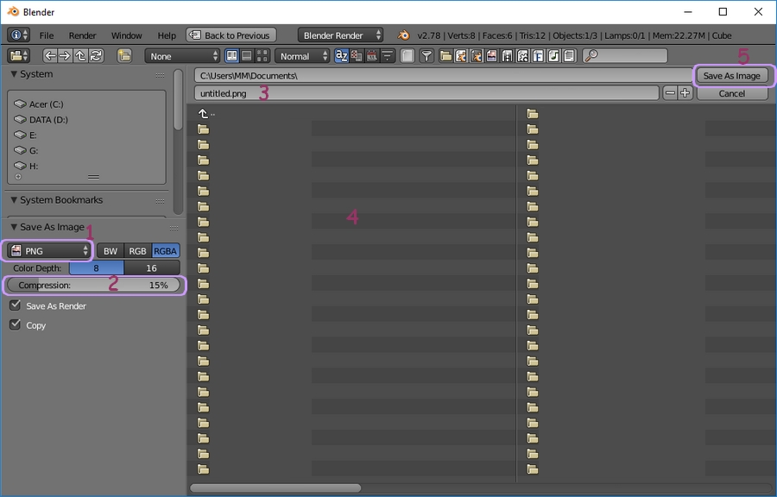
Task: Go to the parent directory icon
Action: (81, 56)
